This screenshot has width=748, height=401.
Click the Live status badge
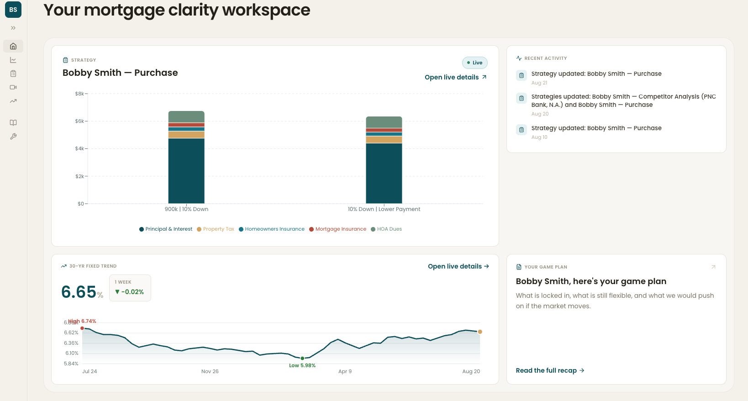click(475, 63)
